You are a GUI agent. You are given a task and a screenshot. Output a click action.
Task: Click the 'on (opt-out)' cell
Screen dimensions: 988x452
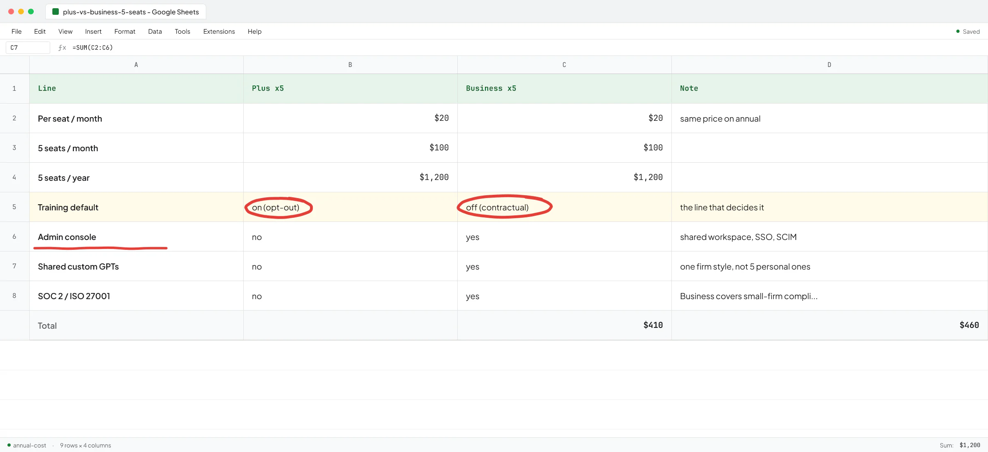tap(350, 207)
